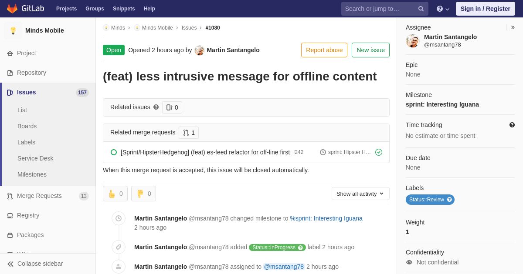Open the help question-mark menu
This screenshot has width=523, height=274.
(443, 9)
